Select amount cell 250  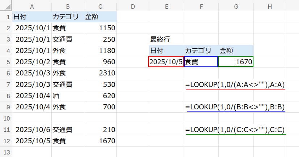[100, 39]
